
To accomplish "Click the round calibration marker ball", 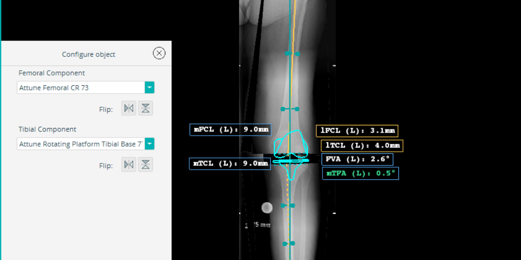I will pyautogui.click(x=267, y=207).
